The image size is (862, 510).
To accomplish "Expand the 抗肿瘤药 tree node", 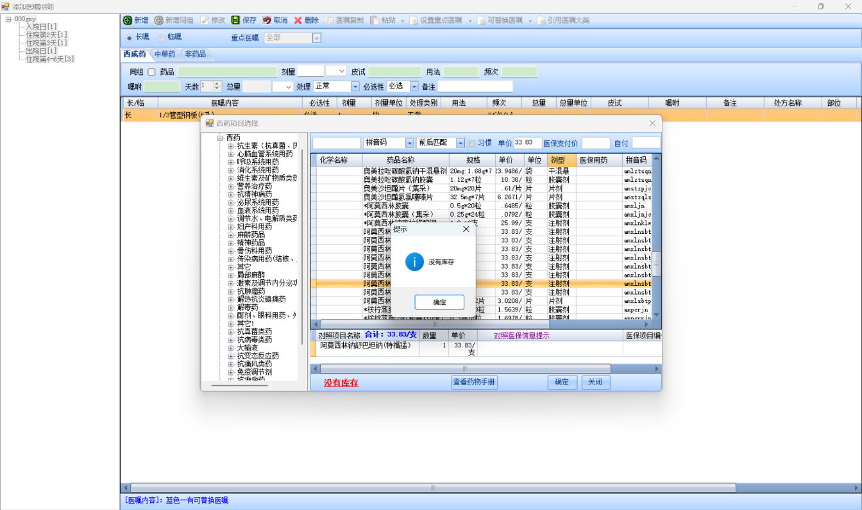I will click(x=232, y=291).
